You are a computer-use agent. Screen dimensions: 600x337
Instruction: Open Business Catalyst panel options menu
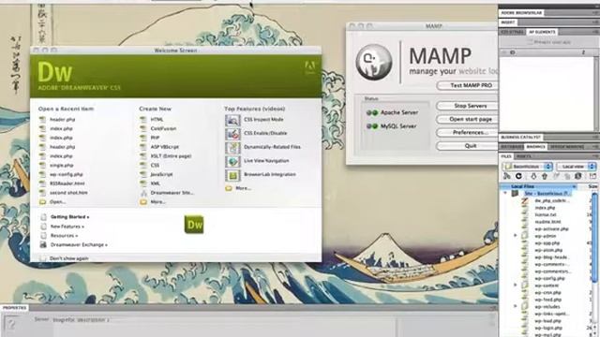click(x=595, y=138)
